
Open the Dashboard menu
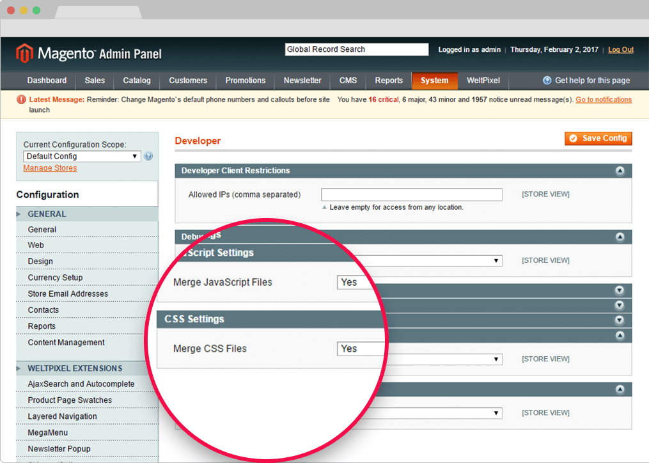coord(47,81)
